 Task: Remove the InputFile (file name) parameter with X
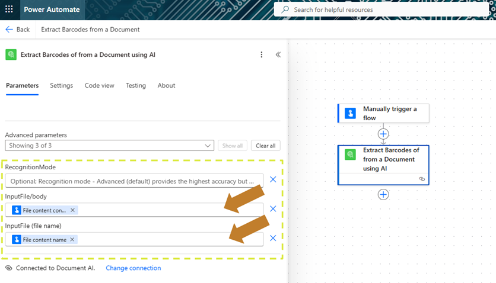273,238
